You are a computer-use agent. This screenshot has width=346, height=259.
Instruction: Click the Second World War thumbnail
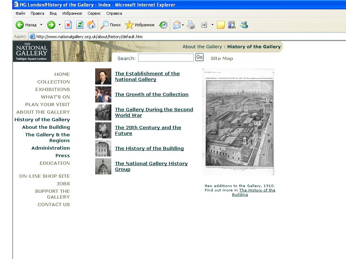pos(103,113)
